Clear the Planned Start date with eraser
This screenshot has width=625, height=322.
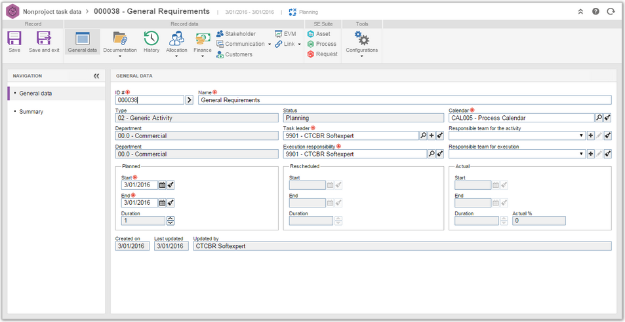click(171, 185)
